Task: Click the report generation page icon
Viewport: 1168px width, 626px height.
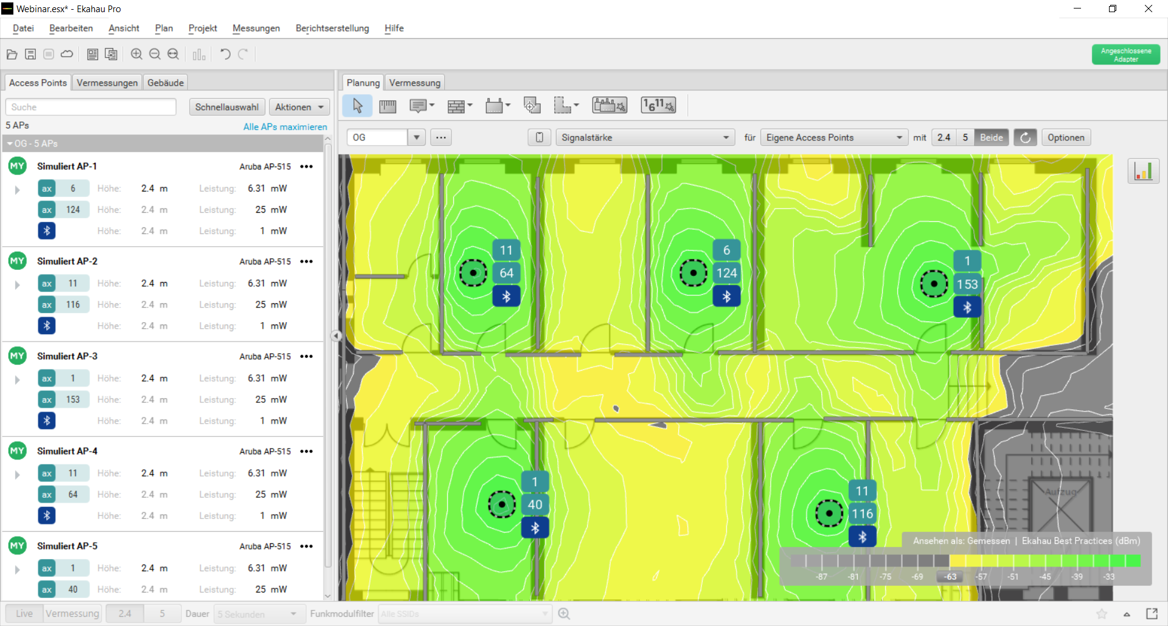Action: 92,54
